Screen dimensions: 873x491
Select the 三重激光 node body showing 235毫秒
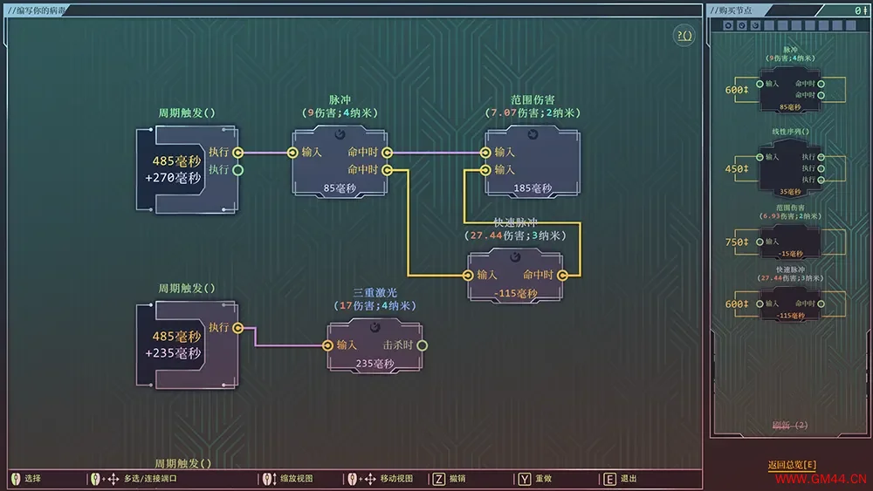point(375,346)
